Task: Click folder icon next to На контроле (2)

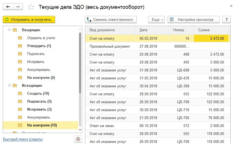Action: click(x=20, y=77)
